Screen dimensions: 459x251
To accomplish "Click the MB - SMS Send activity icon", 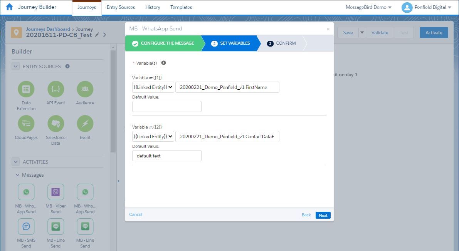I will pyautogui.click(x=26, y=226).
